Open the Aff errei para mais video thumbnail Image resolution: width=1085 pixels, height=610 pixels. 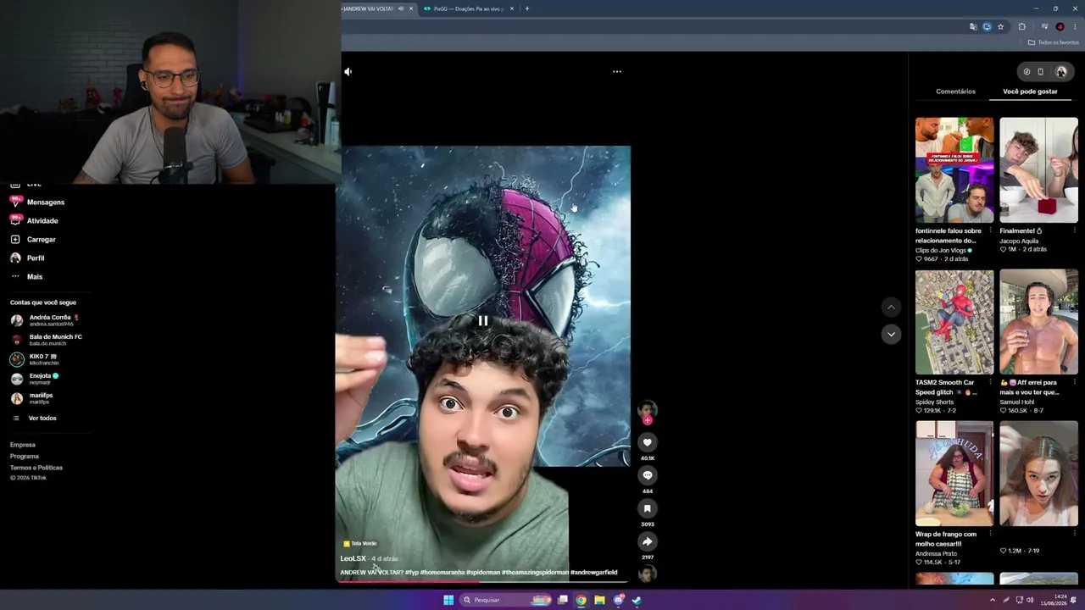1038,322
